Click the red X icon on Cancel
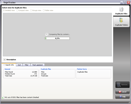This screenshot has height=104, width=131. pos(120,92)
